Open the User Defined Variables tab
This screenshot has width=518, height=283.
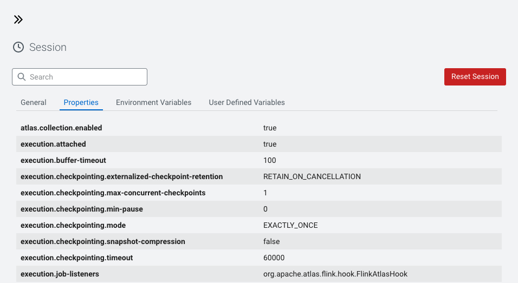tap(247, 102)
